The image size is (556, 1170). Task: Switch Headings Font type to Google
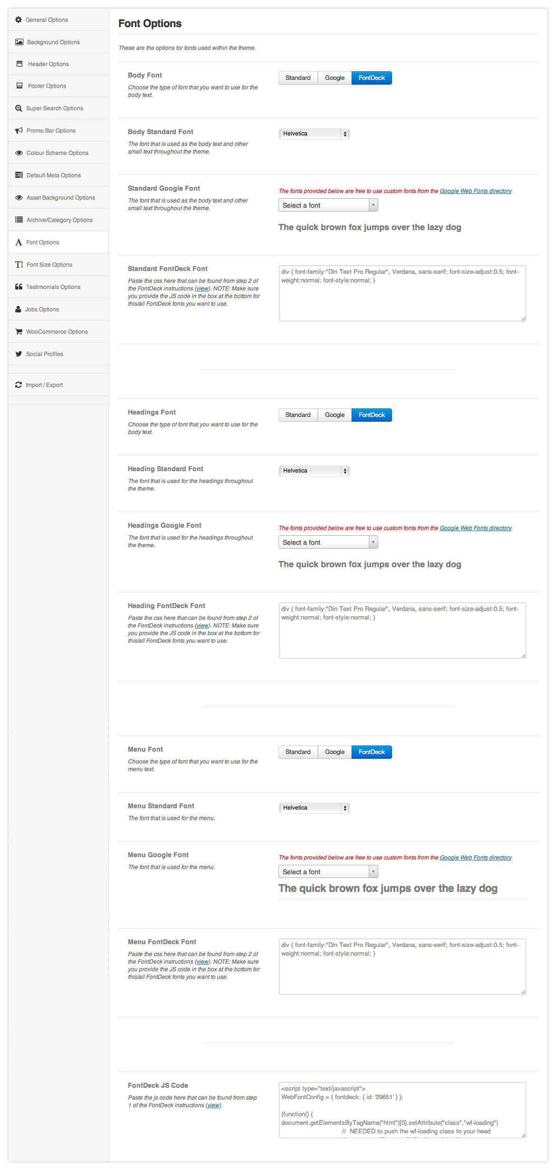point(335,415)
